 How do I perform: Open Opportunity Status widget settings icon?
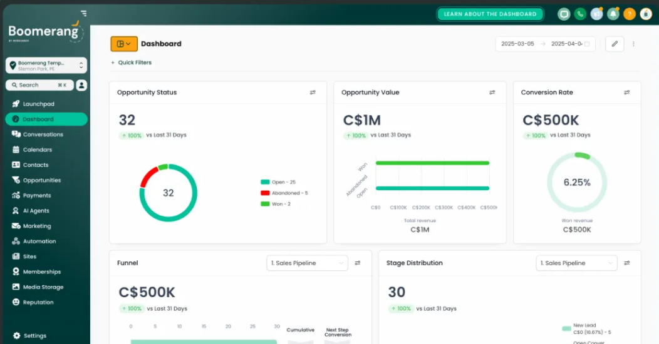313,93
